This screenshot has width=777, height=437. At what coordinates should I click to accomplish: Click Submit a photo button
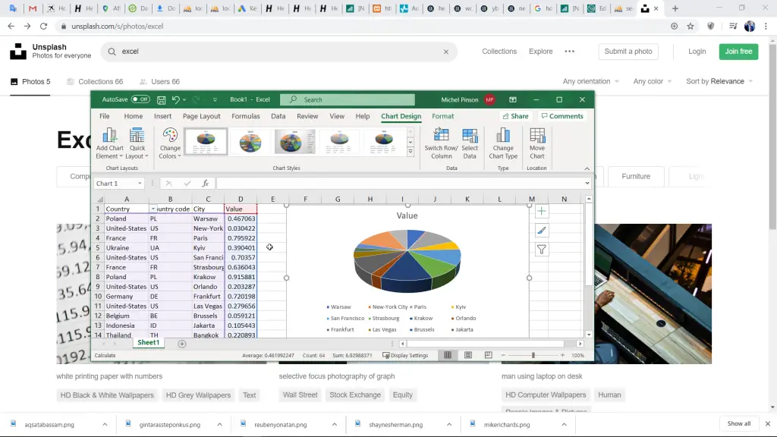pyautogui.click(x=628, y=52)
